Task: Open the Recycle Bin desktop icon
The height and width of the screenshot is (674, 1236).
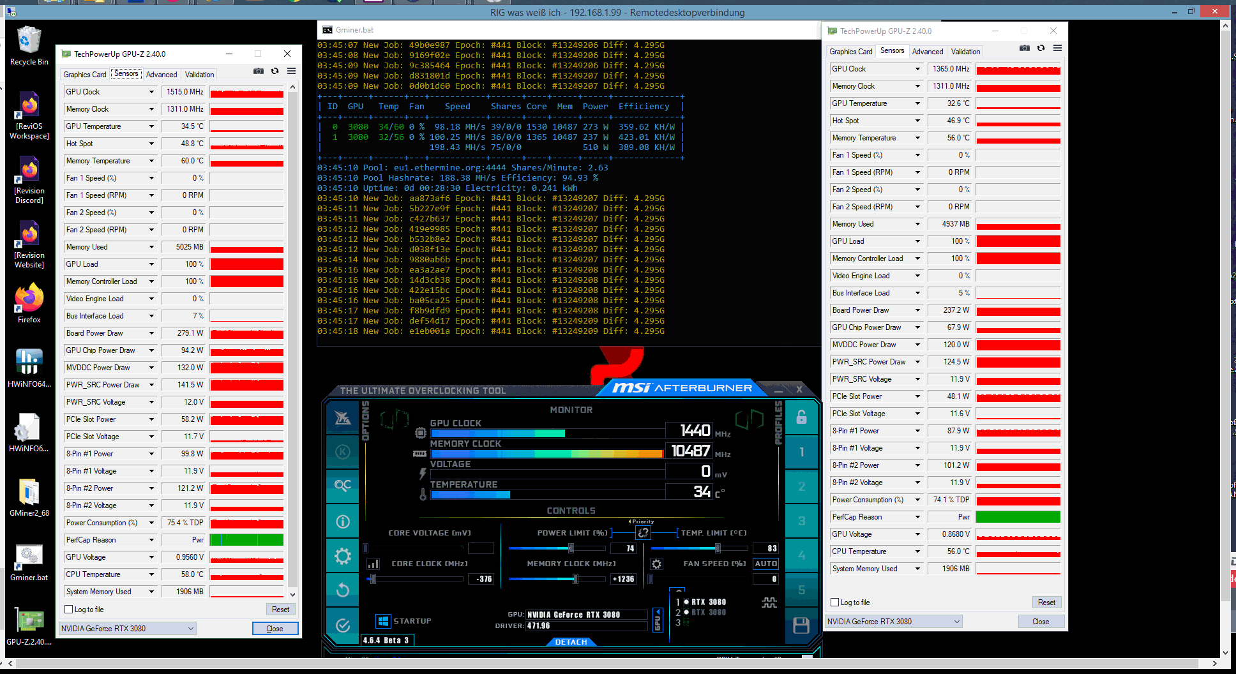Action: point(29,46)
